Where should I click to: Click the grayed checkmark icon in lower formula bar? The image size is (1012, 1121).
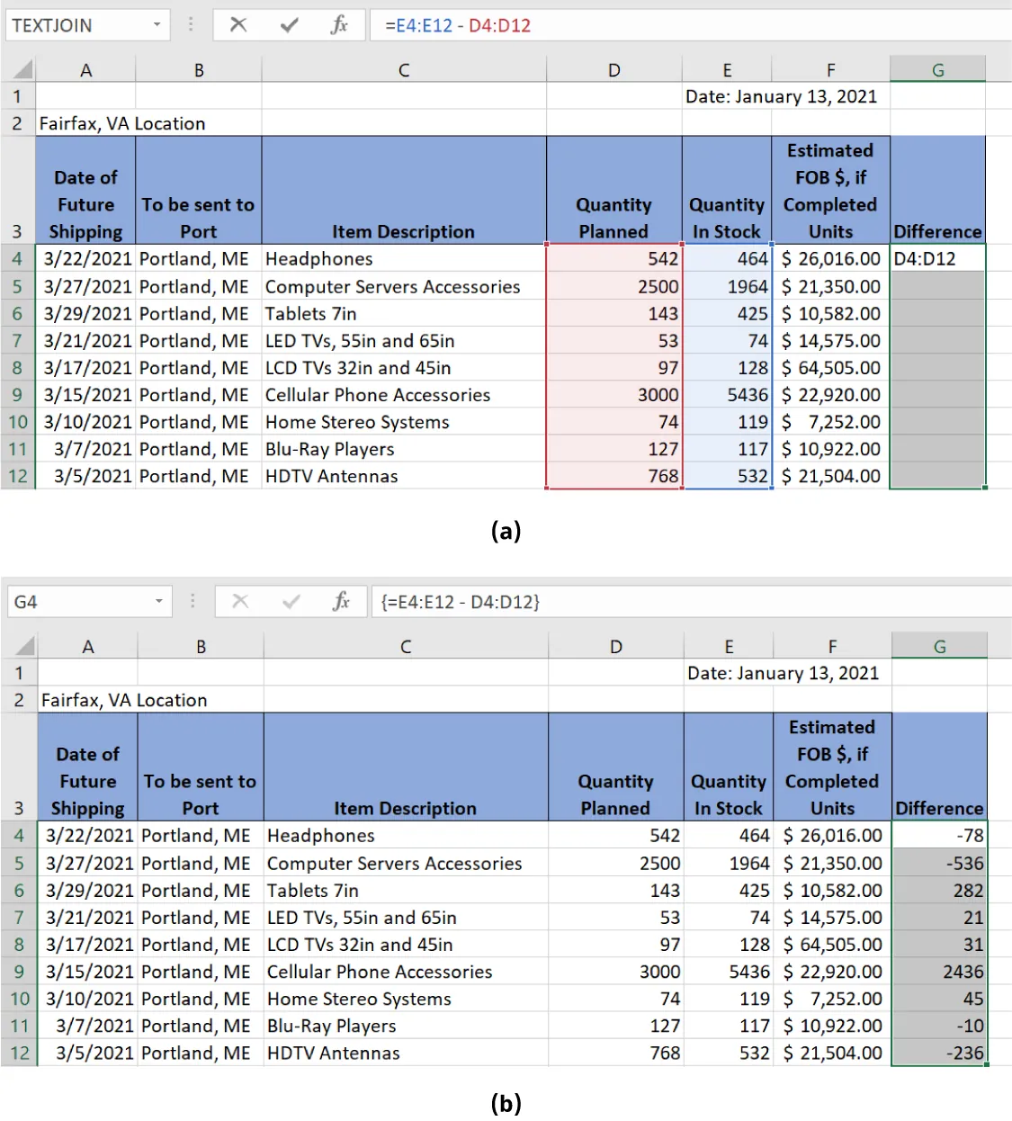[x=291, y=602]
